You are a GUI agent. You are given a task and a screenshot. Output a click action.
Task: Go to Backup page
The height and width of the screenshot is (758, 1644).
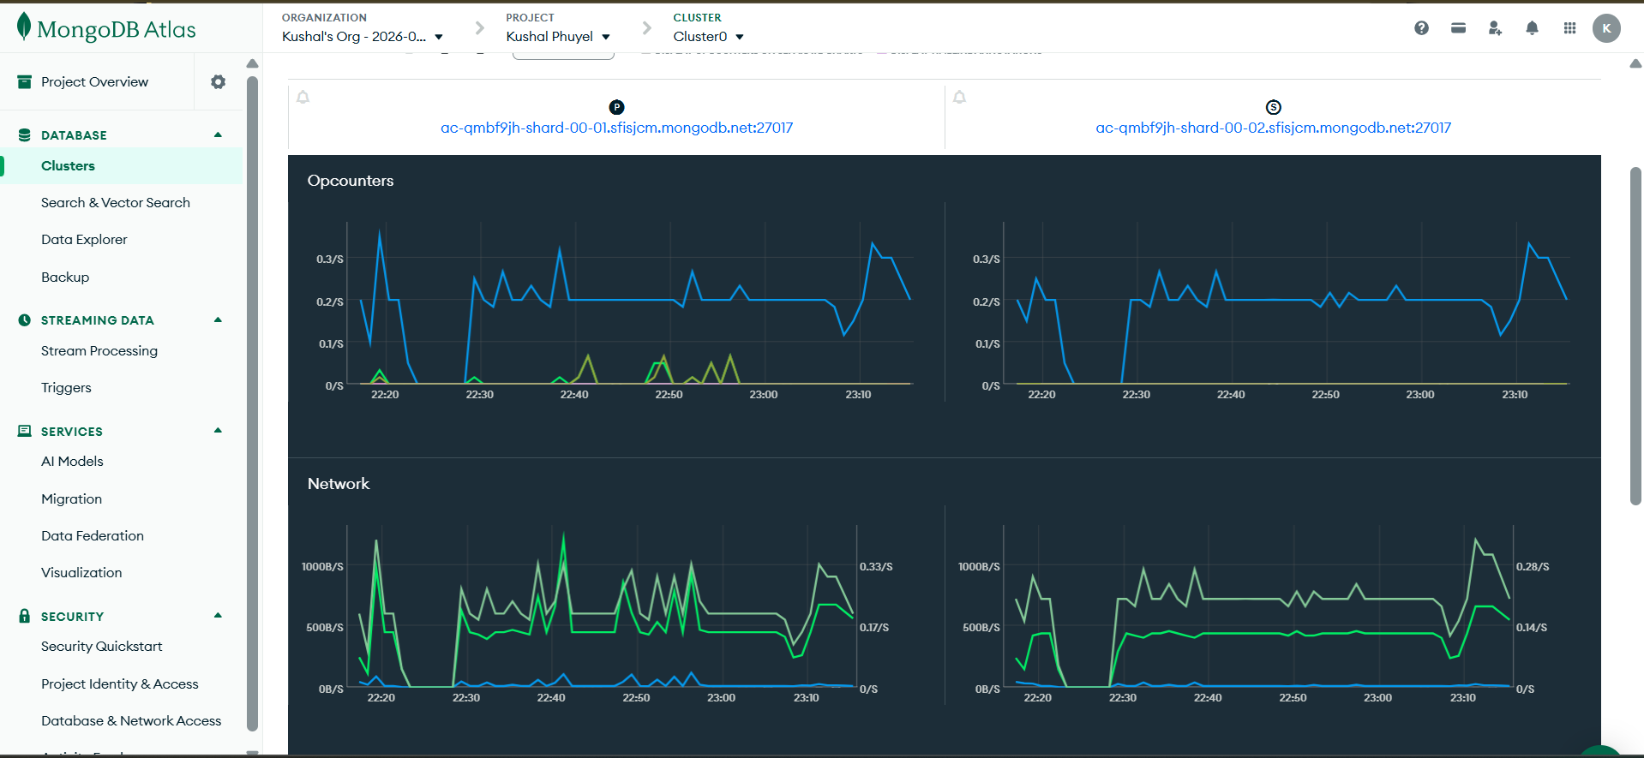(x=65, y=278)
